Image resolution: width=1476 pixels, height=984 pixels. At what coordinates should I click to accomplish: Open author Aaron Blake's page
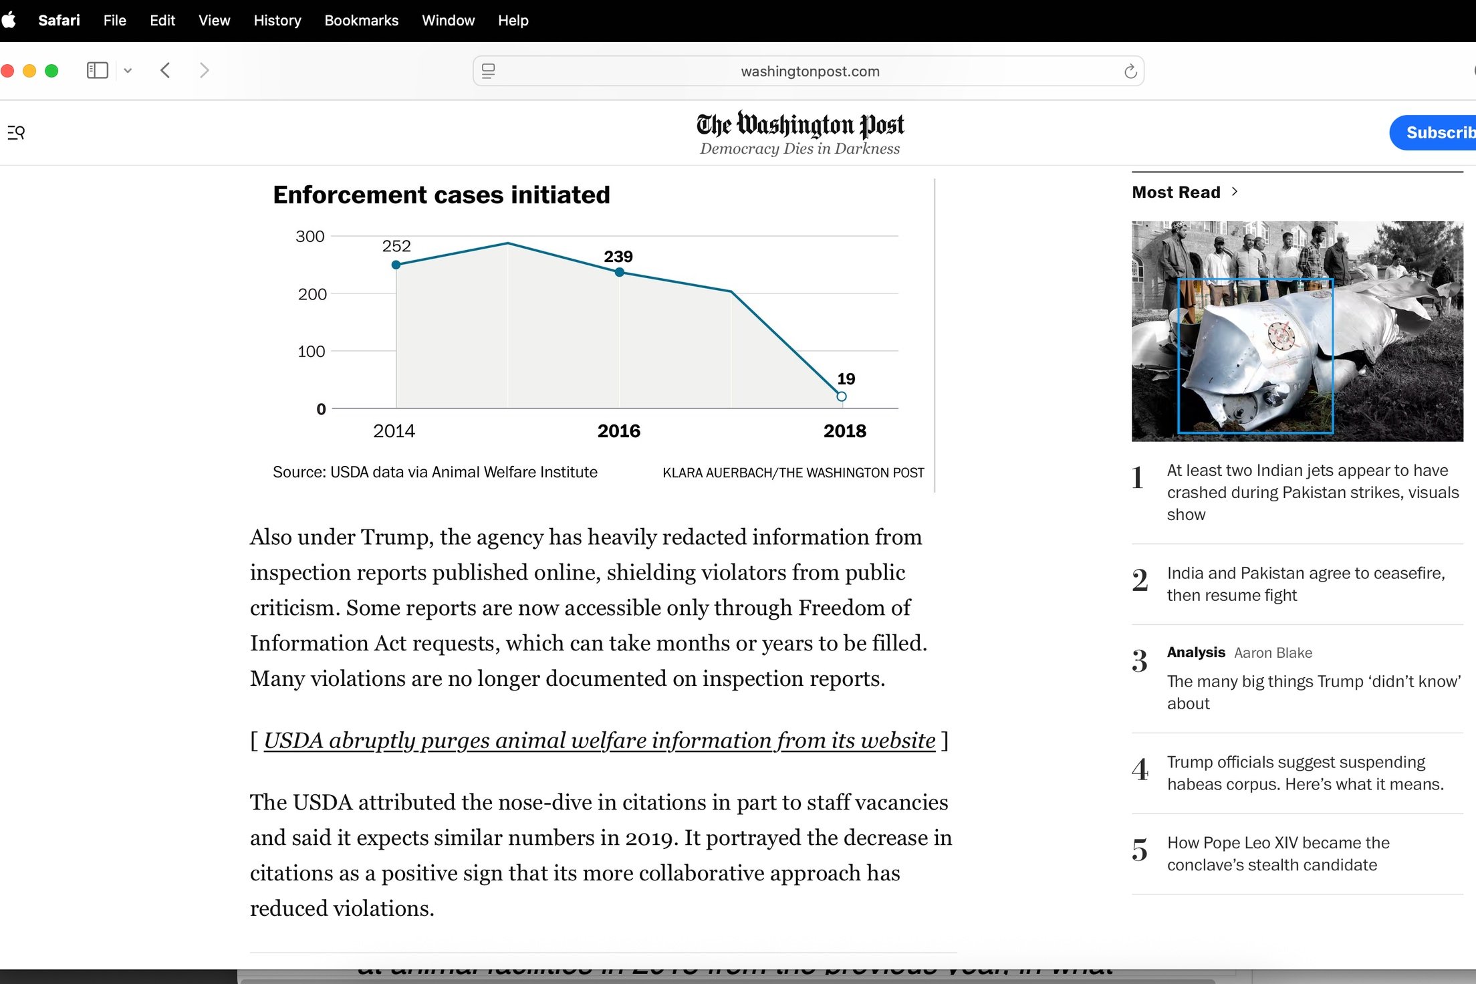point(1273,652)
